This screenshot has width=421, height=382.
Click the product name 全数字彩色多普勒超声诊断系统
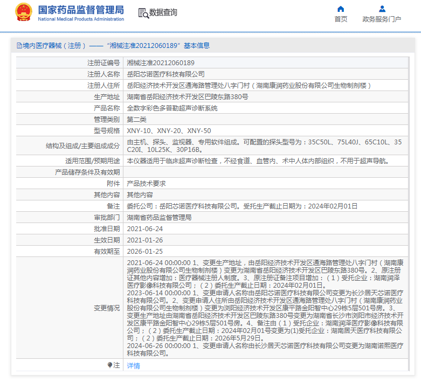point(172,108)
